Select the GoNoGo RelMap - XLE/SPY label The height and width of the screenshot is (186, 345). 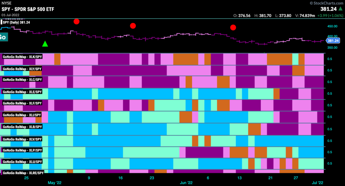click(22, 92)
